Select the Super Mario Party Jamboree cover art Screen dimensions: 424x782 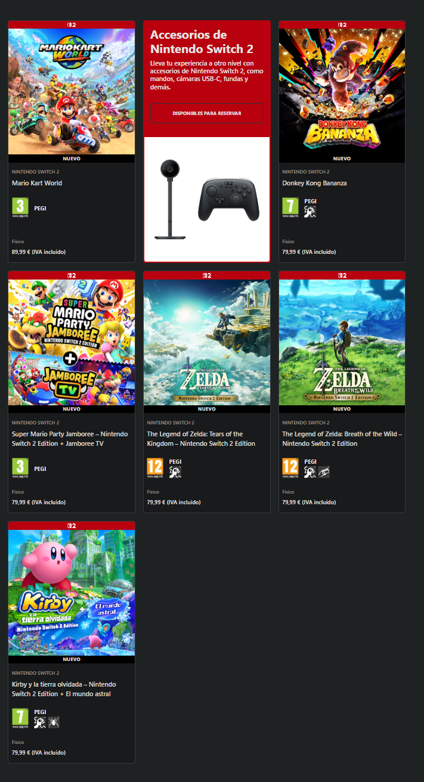[72, 342]
